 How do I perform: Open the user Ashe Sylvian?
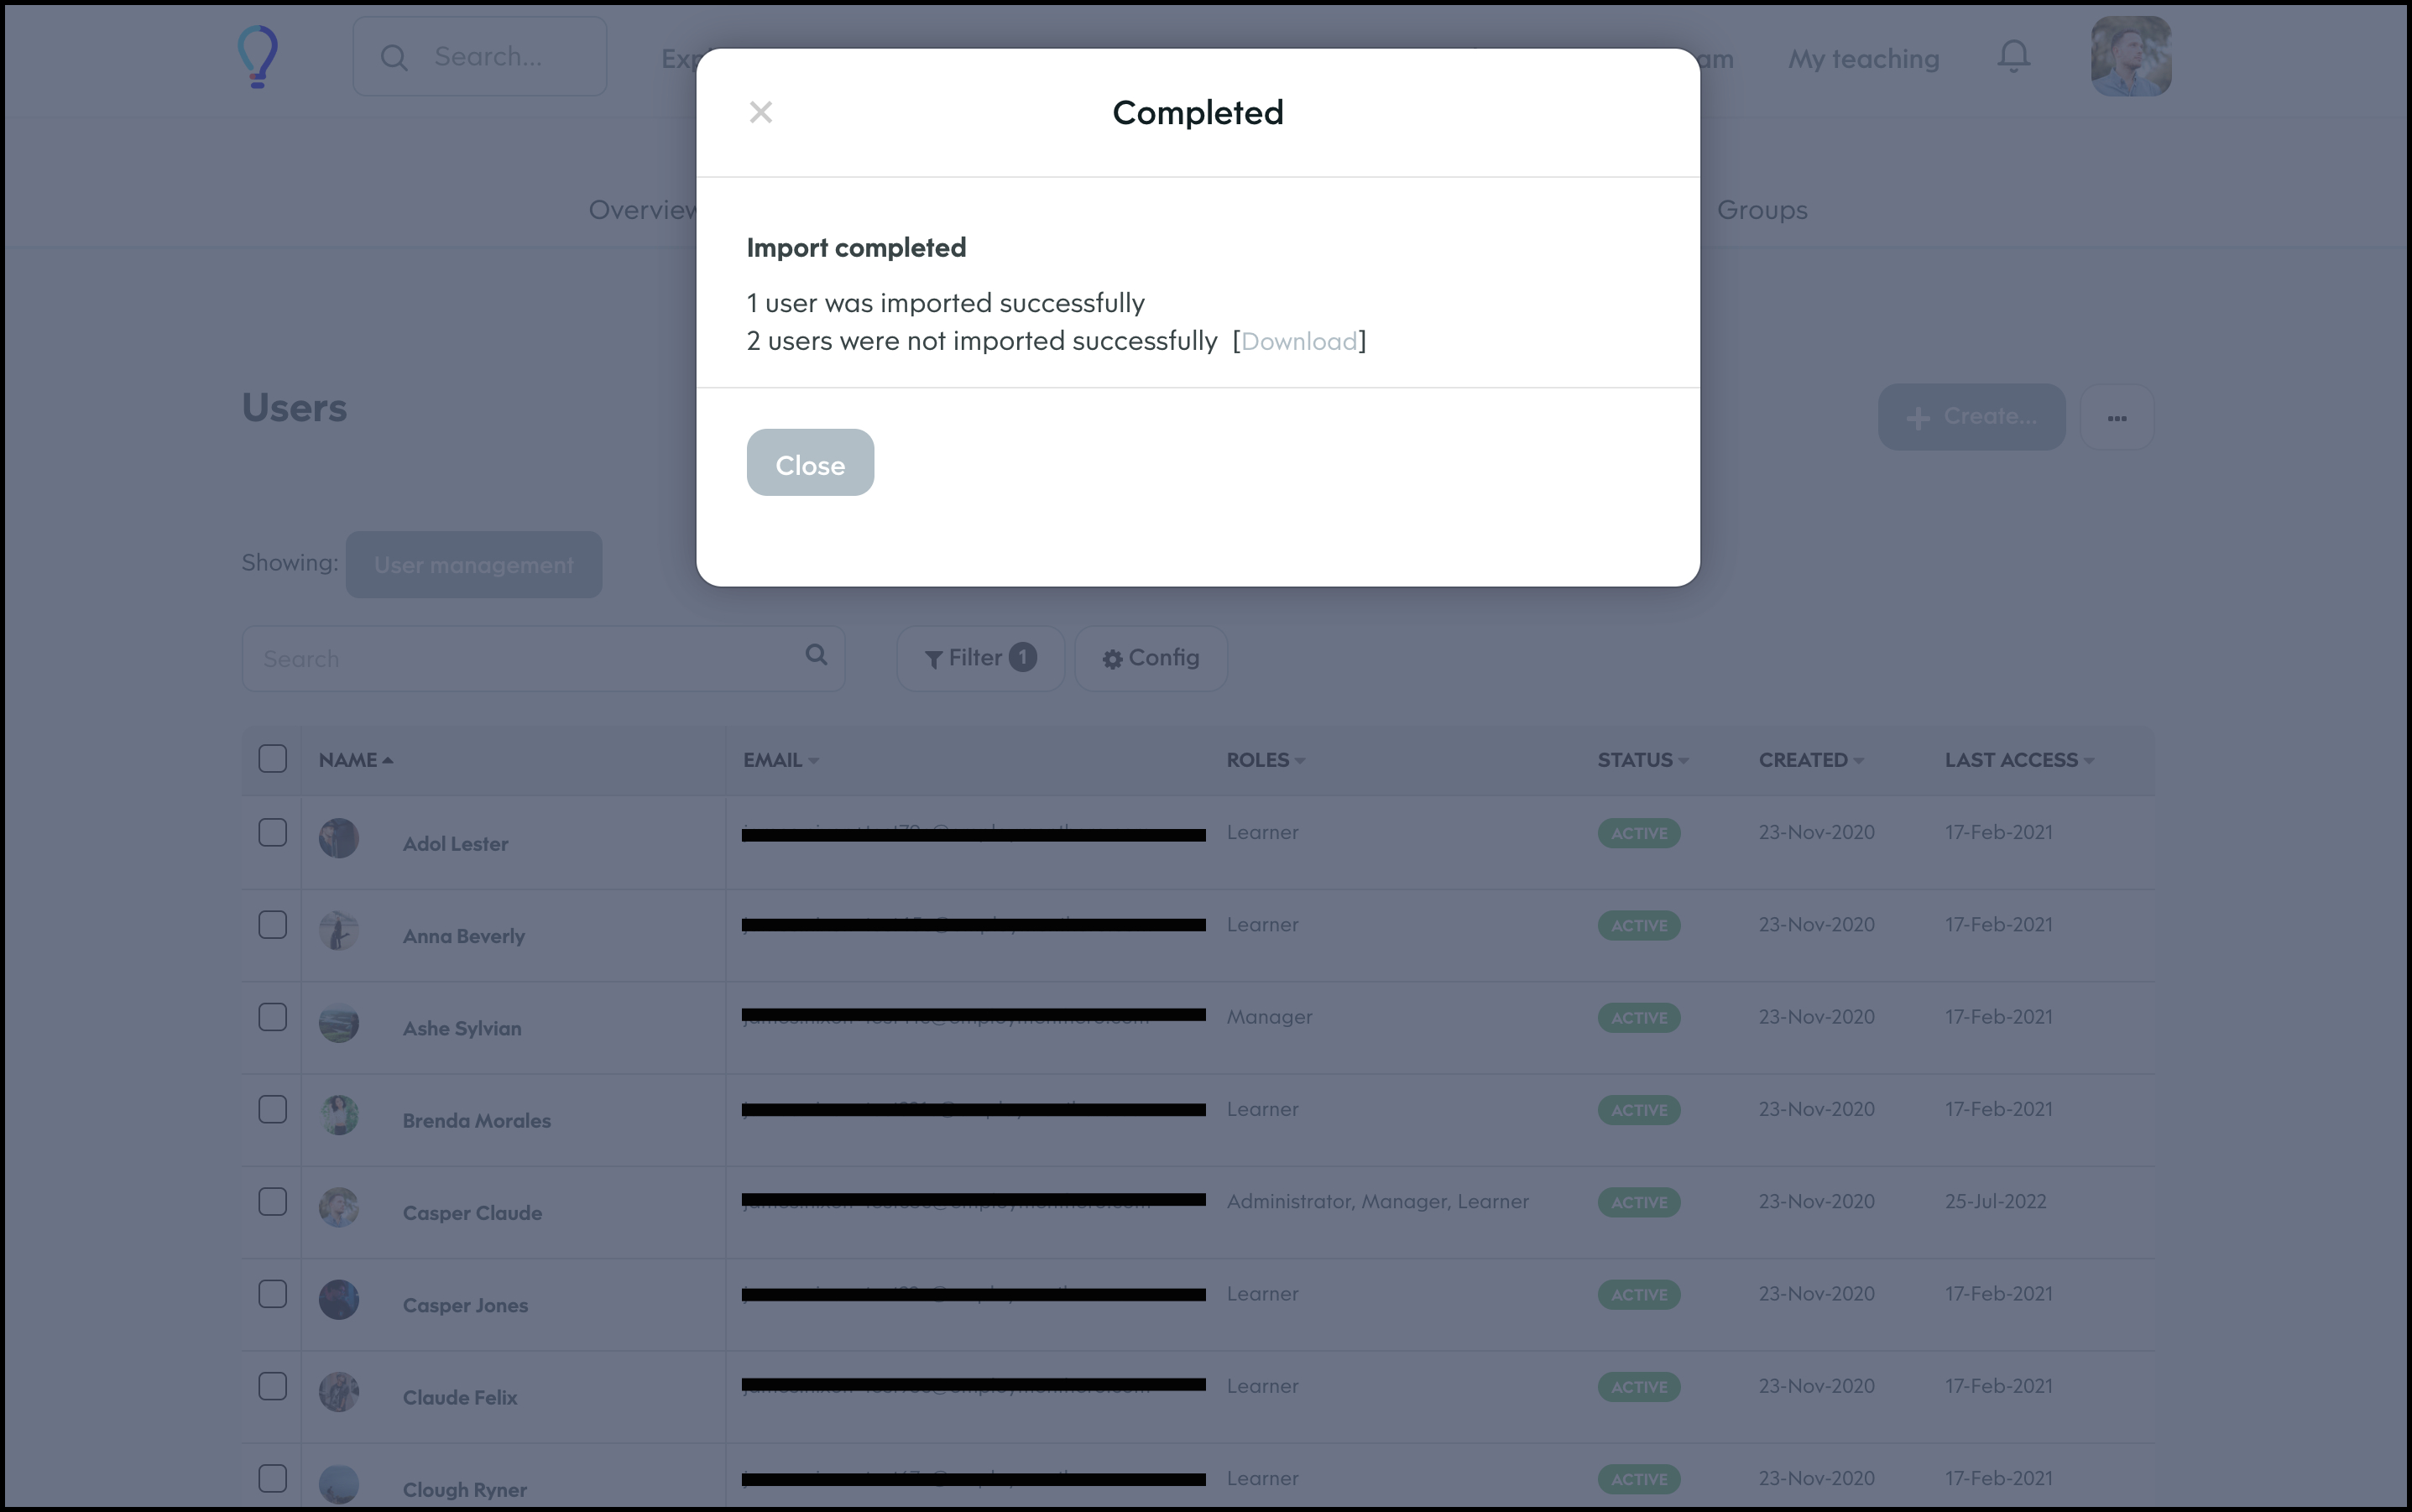tap(462, 1029)
